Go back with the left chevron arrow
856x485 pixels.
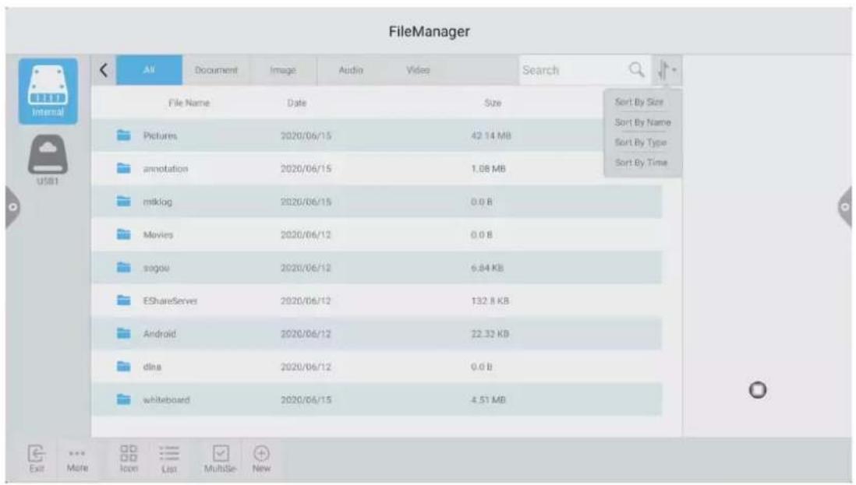pyautogui.click(x=104, y=70)
